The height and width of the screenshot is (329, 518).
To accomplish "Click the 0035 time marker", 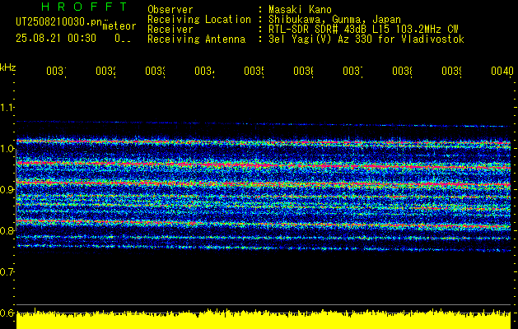I will tap(254, 72).
